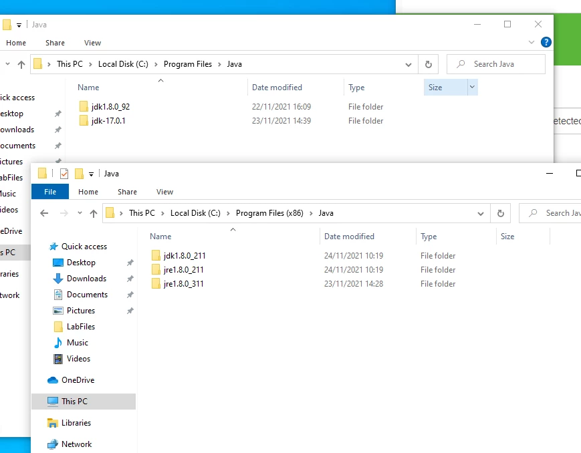Click Program Files (x86) breadcrumb
The width and height of the screenshot is (581, 453).
[269, 213]
